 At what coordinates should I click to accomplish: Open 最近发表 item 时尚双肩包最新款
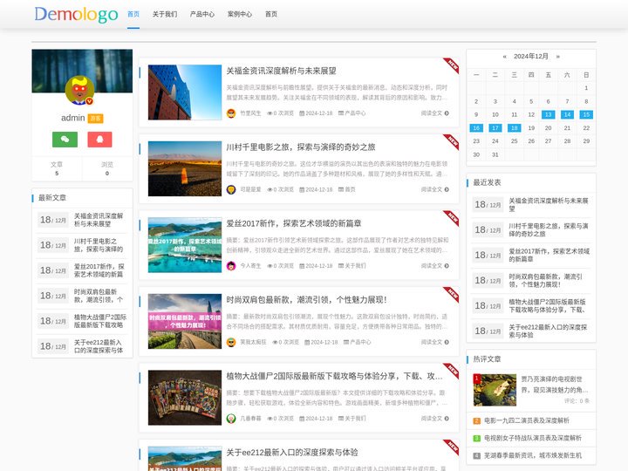pyautogui.click(x=545, y=280)
